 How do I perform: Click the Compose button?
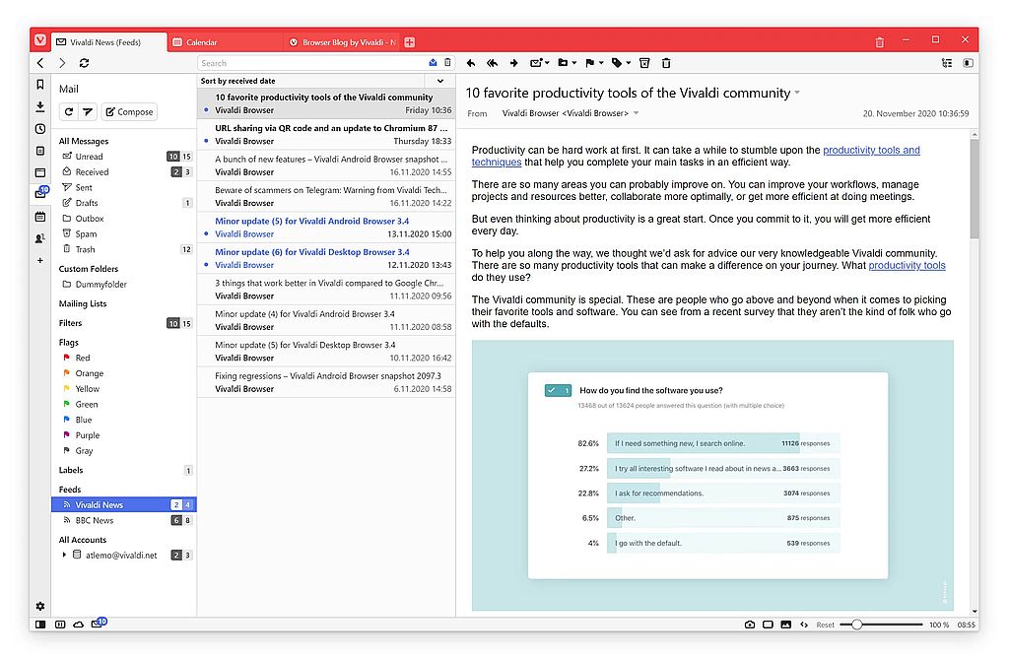coord(129,112)
